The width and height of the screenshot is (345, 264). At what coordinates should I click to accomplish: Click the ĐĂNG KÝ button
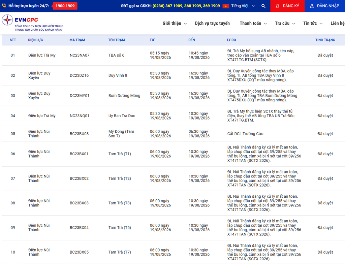(287, 6)
